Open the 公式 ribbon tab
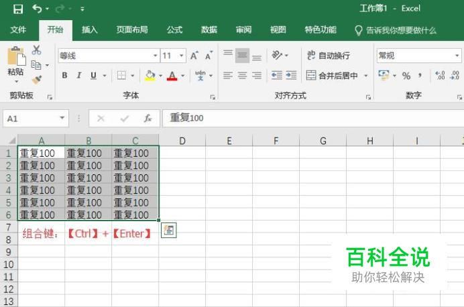This screenshot has height=307, width=464. coord(174,29)
